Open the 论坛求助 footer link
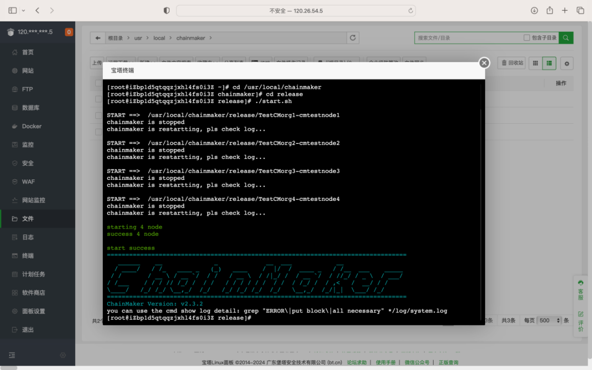592x370 pixels. 357,362
